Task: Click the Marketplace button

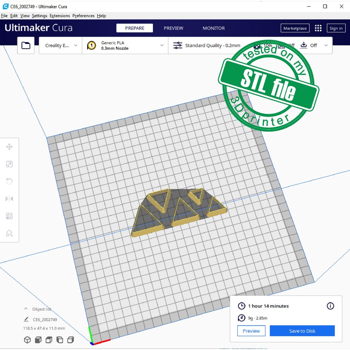Action: click(295, 28)
